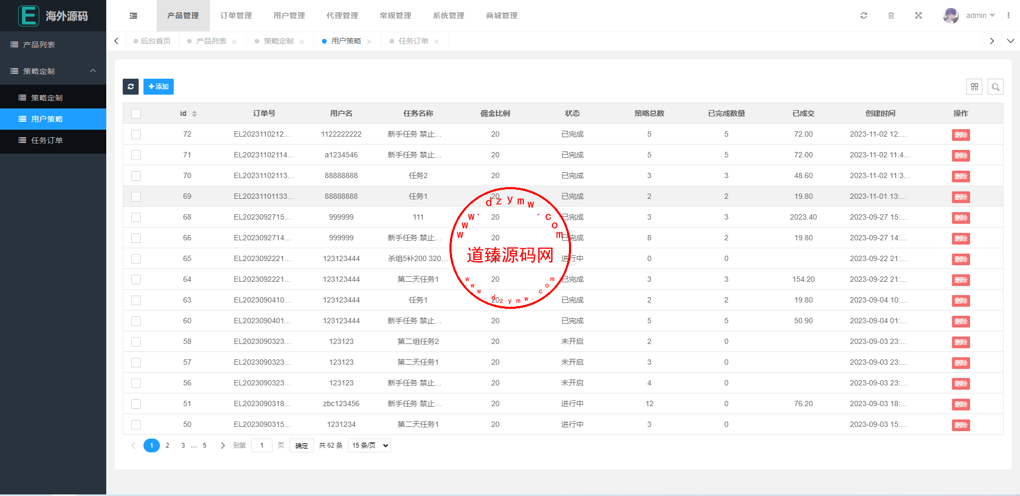Check the checkbox for row id 72
This screenshot has height=496, width=1020.
[x=136, y=134]
